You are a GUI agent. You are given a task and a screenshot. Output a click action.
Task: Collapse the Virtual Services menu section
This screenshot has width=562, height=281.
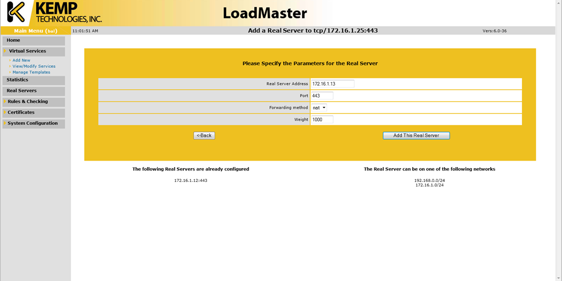[x=33, y=51]
